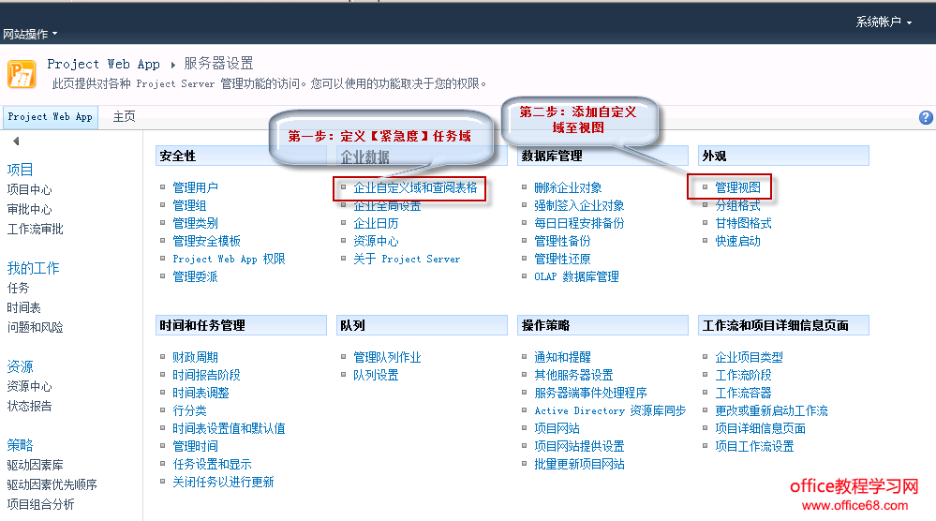The height and width of the screenshot is (521, 936).
Task: Open 服务器端事件处理程序 link
Action: (590, 393)
